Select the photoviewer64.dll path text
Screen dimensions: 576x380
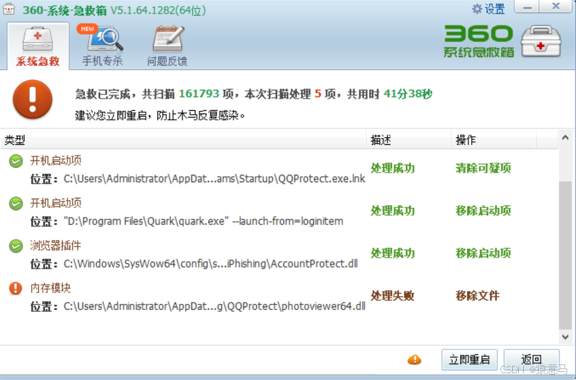click(214, 307)
